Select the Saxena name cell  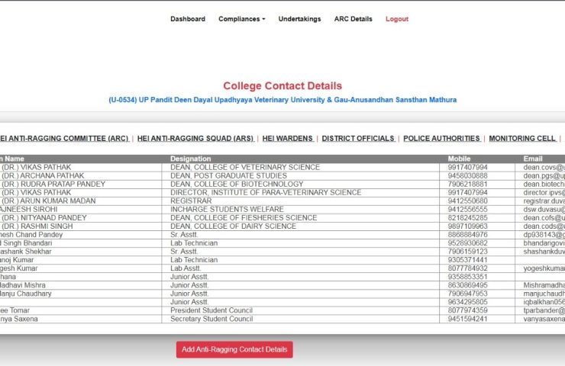[x=81, y=319]
